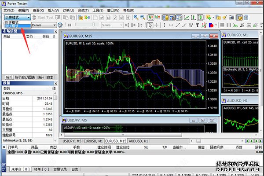264x176 pixels.
Task: Click the P page toolbar icon
Action: (102, 18)
